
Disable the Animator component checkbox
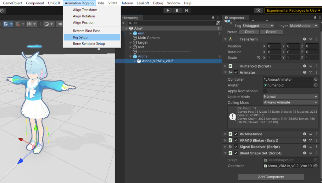tap(236, 73)
